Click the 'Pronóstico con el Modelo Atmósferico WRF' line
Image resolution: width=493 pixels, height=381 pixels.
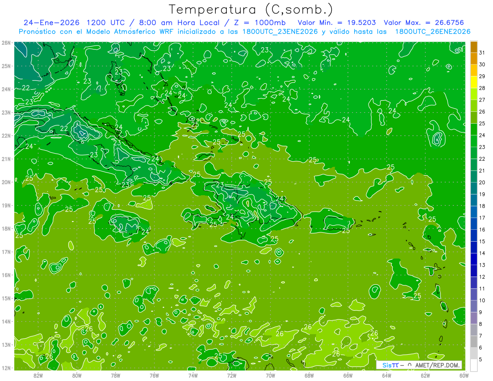coord(244,31)
